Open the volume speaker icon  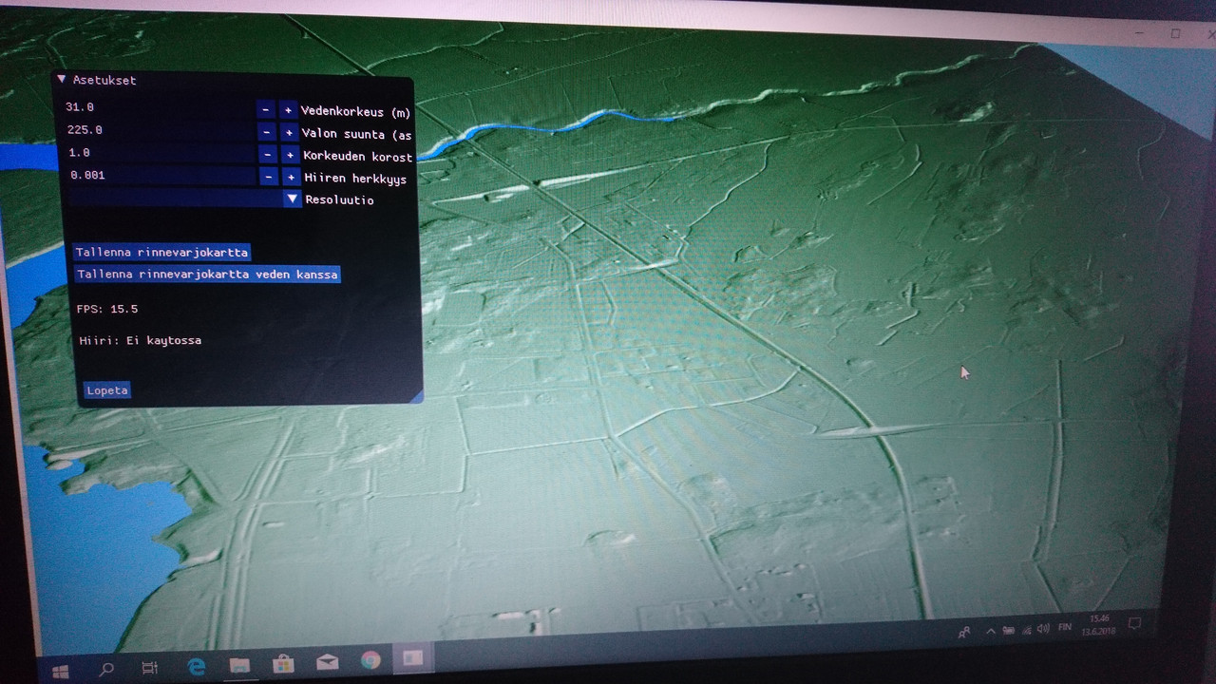(1043, 628)
